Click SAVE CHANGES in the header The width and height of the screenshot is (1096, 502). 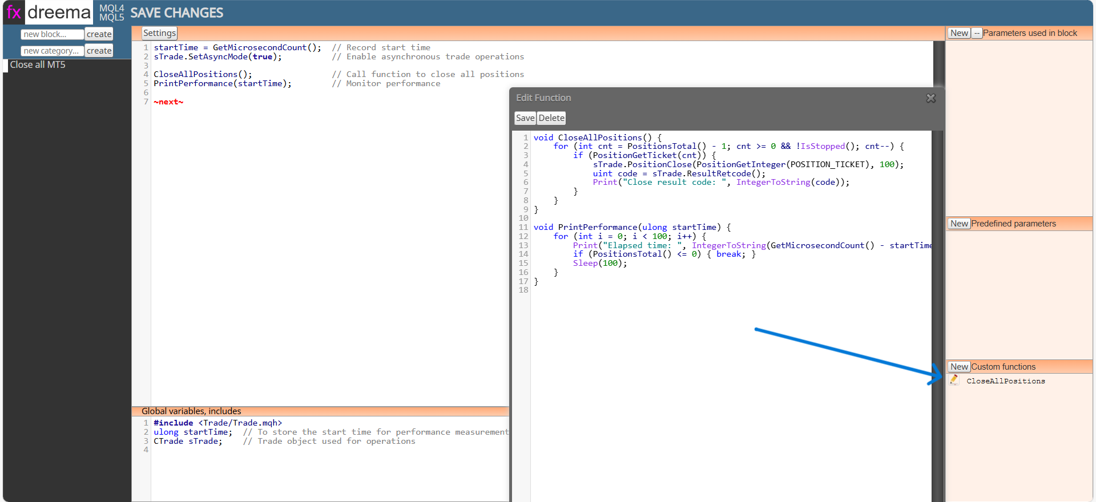point(177,13)
